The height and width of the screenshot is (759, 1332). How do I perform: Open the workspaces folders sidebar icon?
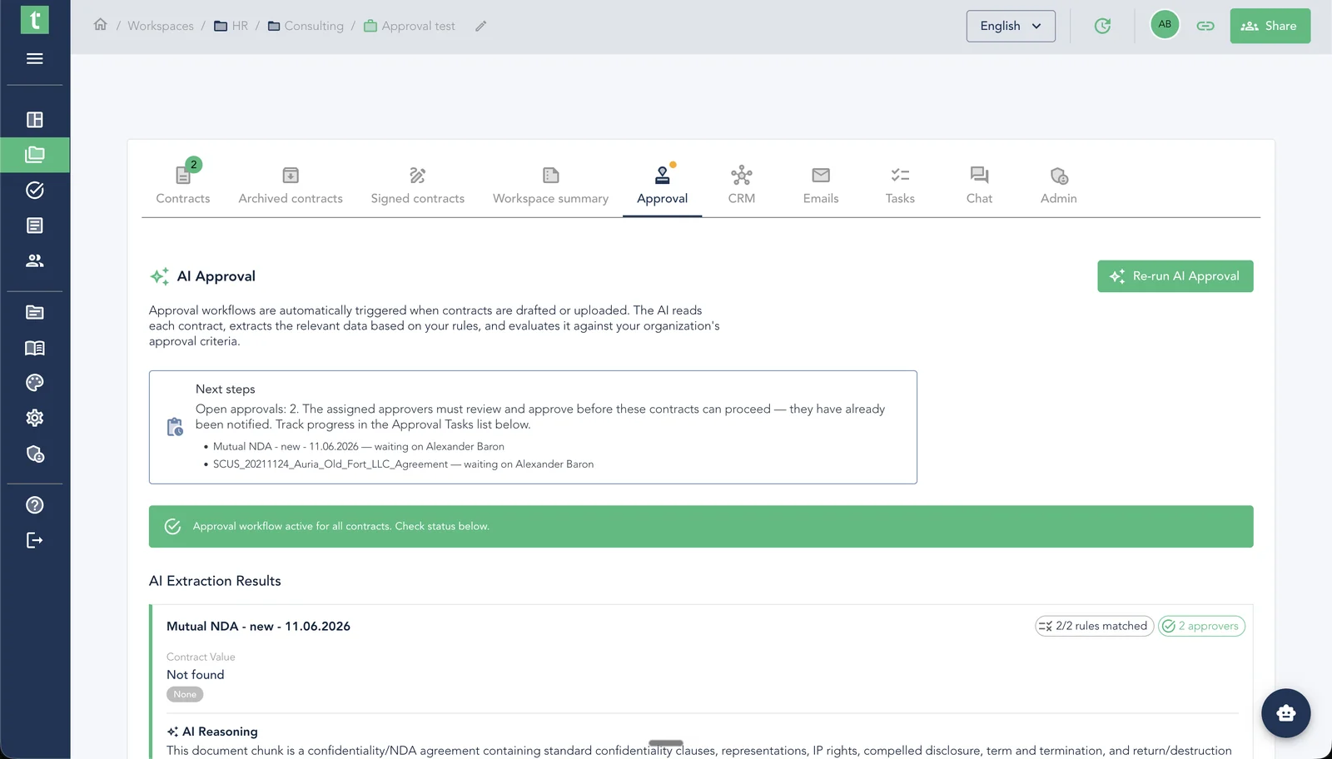[34, 155]
